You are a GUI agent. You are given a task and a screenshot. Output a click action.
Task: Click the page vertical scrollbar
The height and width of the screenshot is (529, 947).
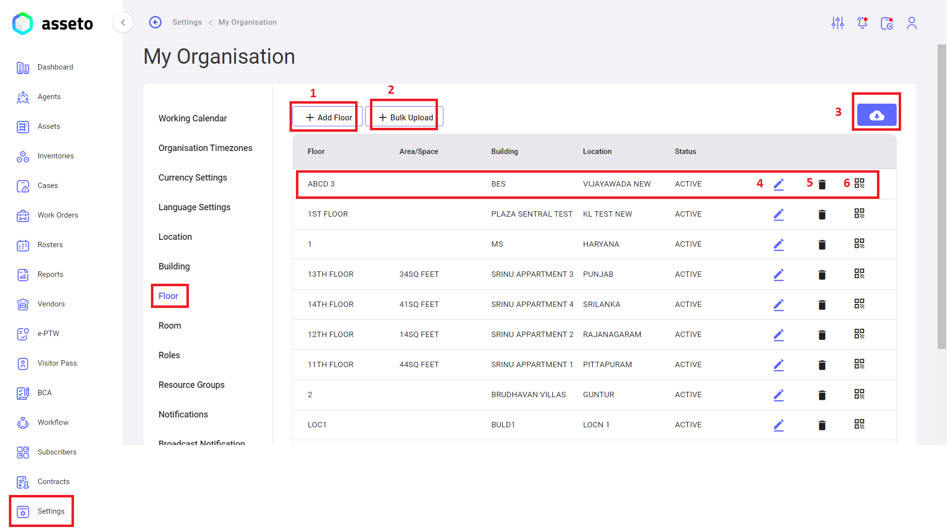(942, 196)
